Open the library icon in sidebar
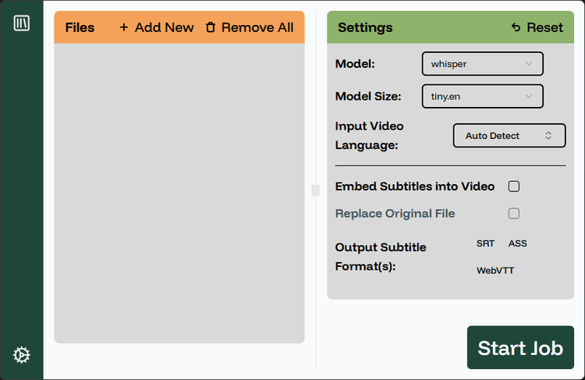This screenshot has width=585, height=380. click(x=22, y=23)
